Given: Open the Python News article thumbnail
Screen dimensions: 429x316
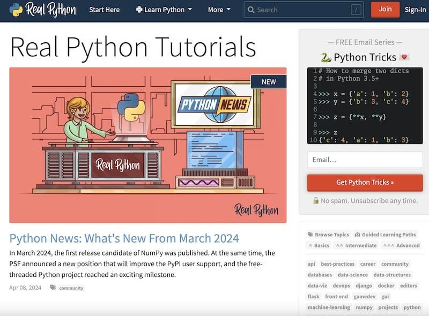Looking at the screenshot, I should pos(148,145).
